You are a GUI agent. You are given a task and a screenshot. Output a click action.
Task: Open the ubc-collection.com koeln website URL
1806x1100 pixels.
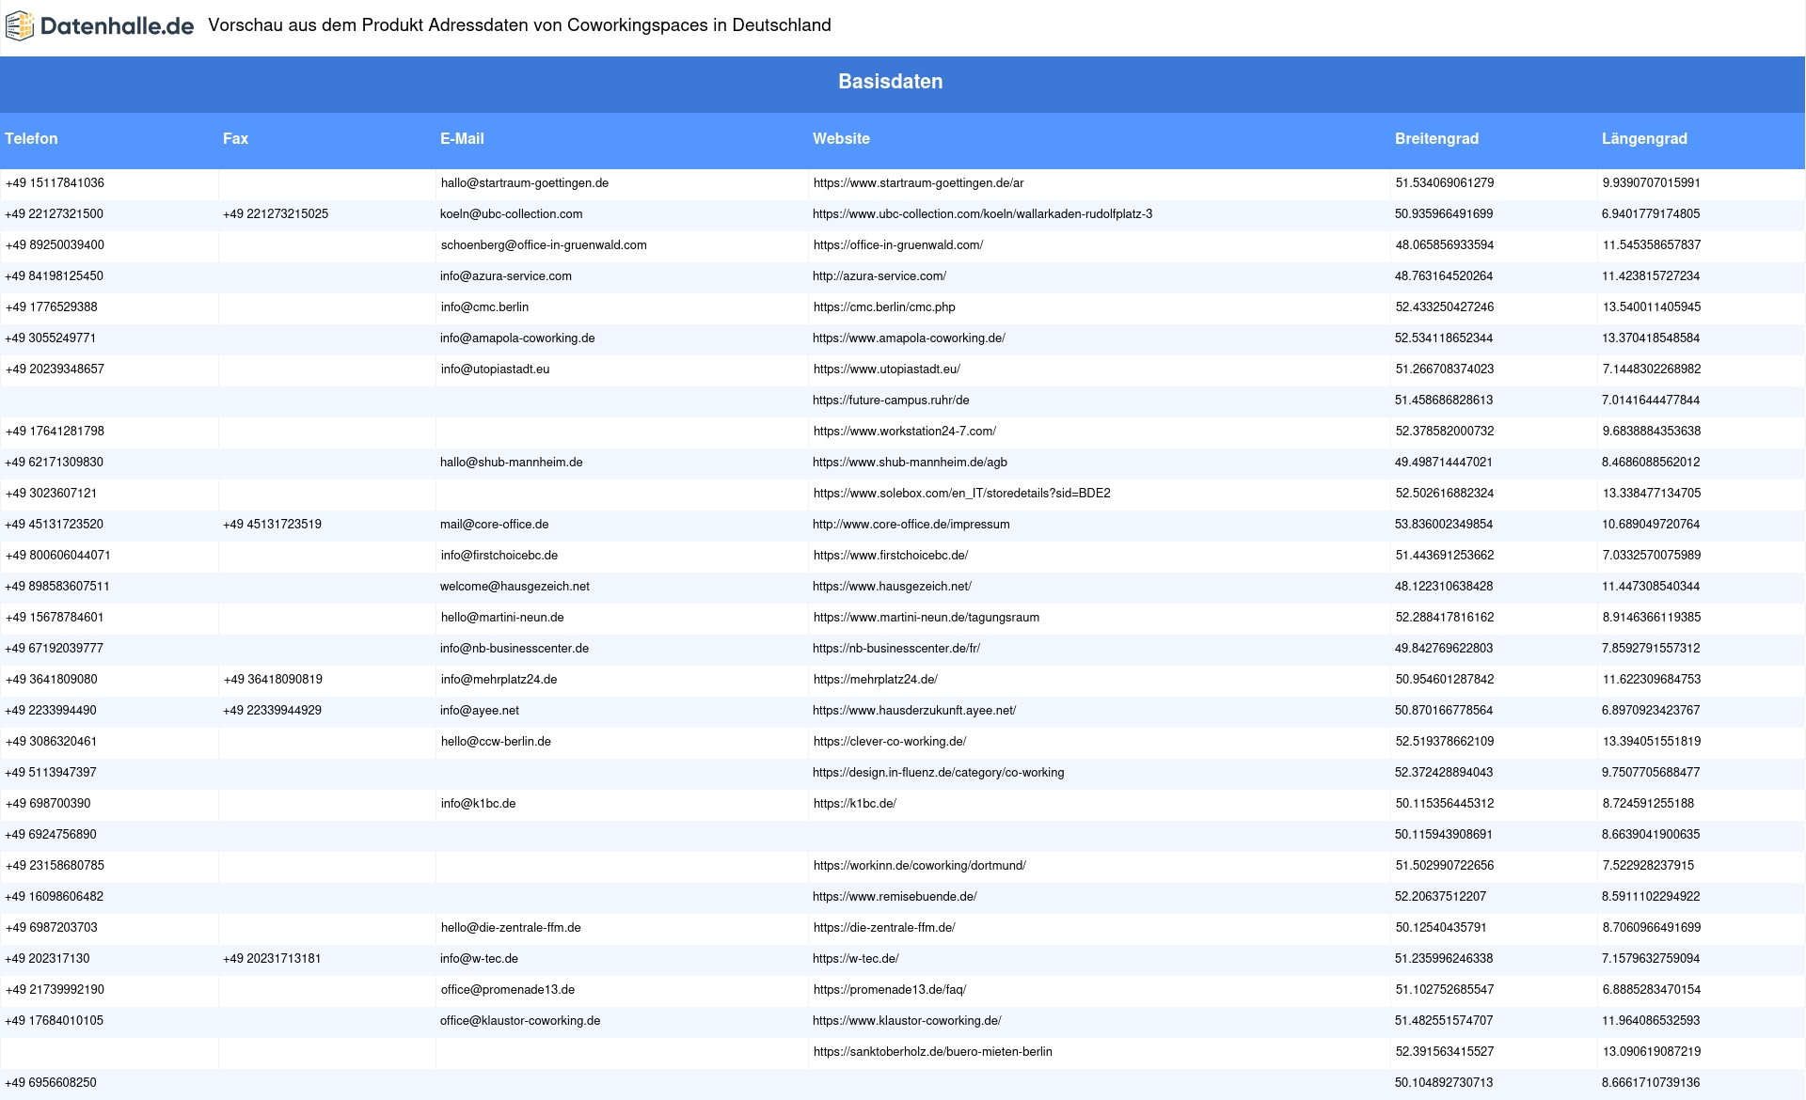982,214
